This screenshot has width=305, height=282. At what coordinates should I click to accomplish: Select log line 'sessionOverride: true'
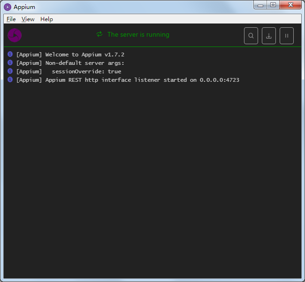[69, 71]
